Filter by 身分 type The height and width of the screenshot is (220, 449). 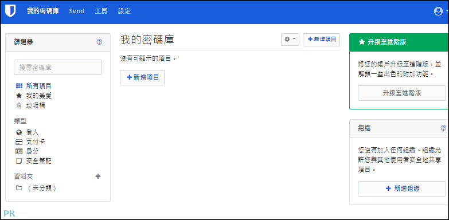pyautogui.click(x=32, y=151)
